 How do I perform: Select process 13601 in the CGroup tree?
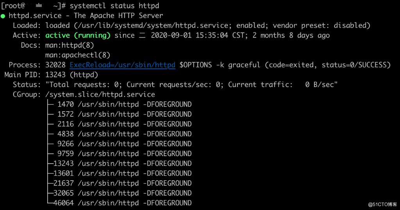pyautogui.click(x=122, y=174)
